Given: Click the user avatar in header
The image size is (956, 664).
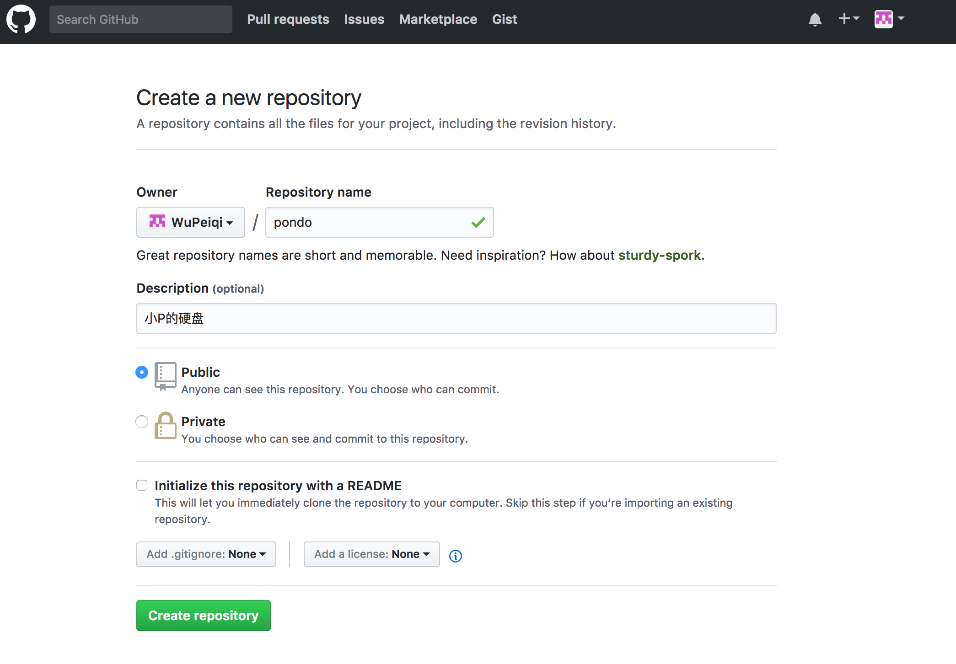Looking at the screenshot, I should point(884,19).
